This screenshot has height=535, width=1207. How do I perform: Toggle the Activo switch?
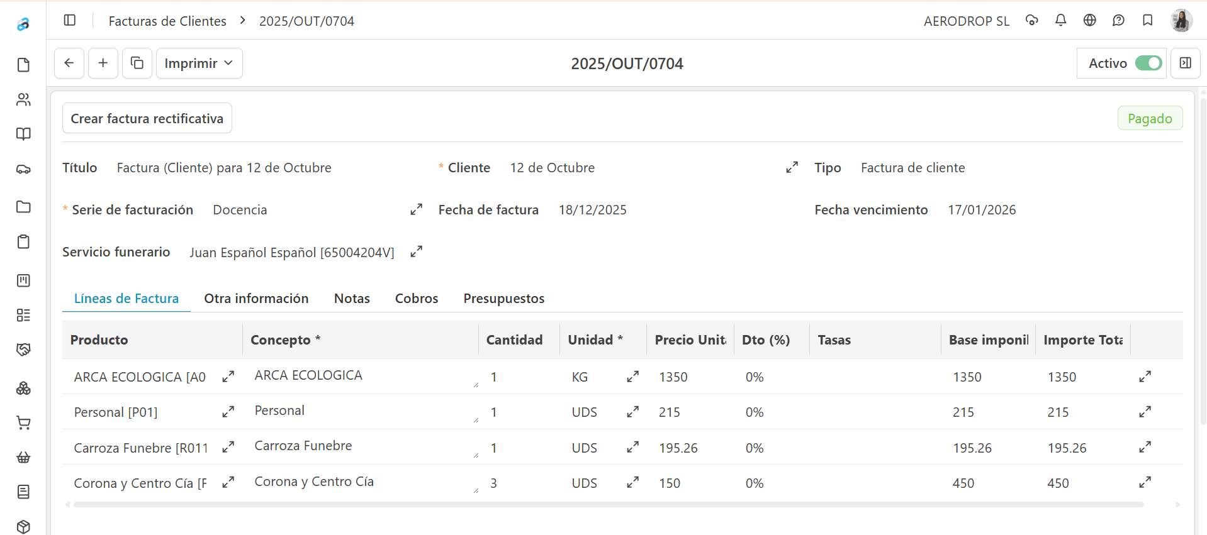(x=1148, y=63)
